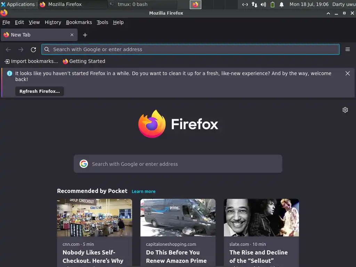
Task: Open the Help menu
Action: 118,22
